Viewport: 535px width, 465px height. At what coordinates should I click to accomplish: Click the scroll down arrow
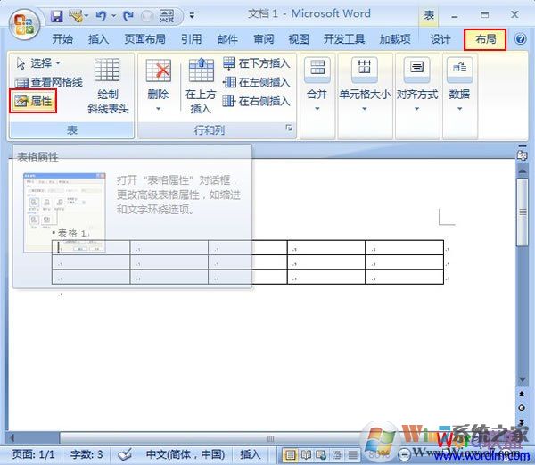(x=523, y=379)
